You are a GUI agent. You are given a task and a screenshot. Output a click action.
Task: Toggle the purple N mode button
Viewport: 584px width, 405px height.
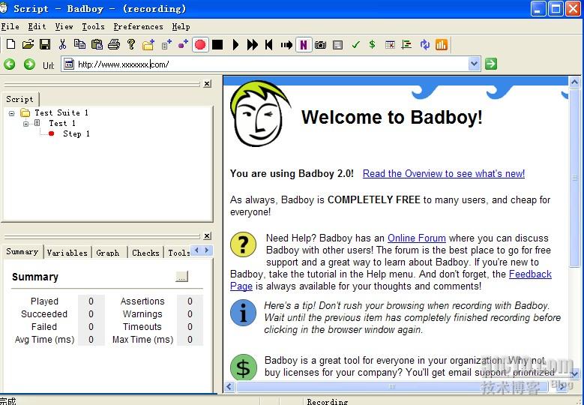[304, 45]
